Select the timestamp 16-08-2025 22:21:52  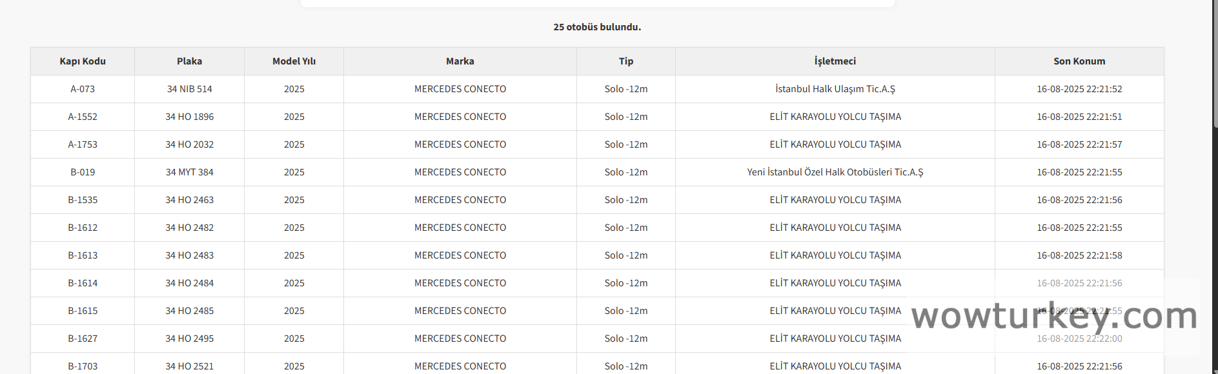1079,89
